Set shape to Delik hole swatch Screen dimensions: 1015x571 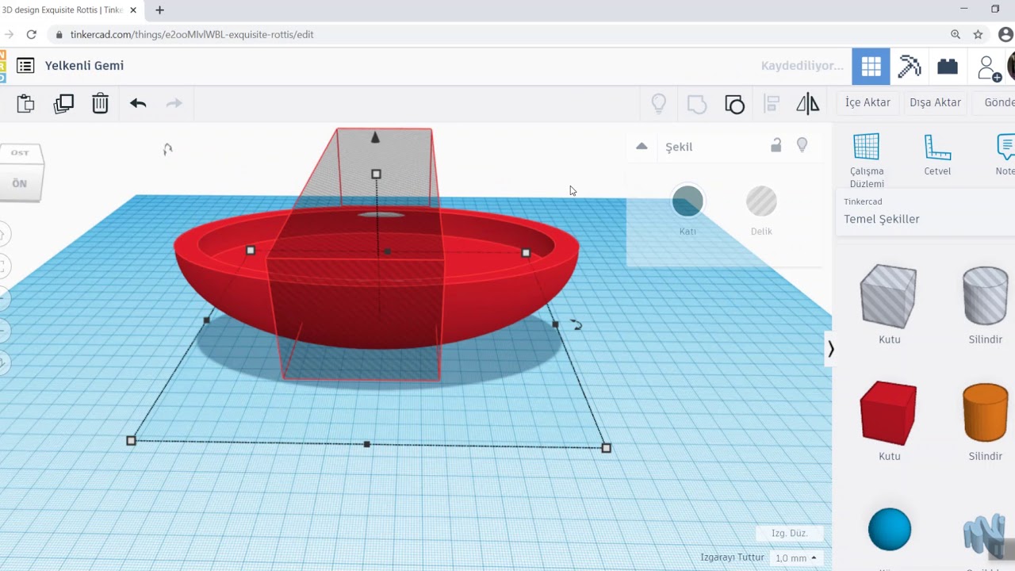tap(761, 201)
